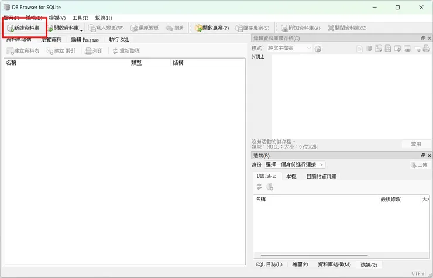This screenshot has height=278, width=433.
Task: Click the 上傳 upload button
Action: 420,164
